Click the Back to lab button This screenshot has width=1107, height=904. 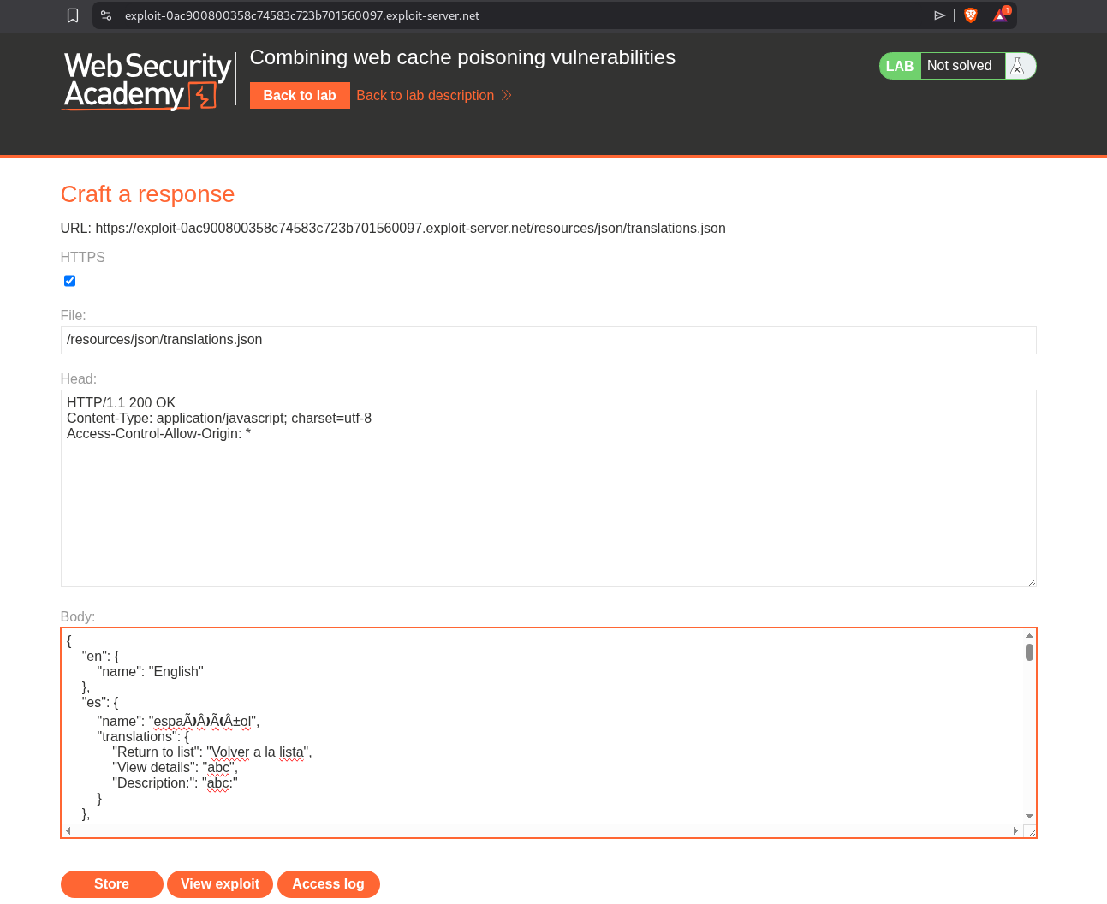(300, 95)
